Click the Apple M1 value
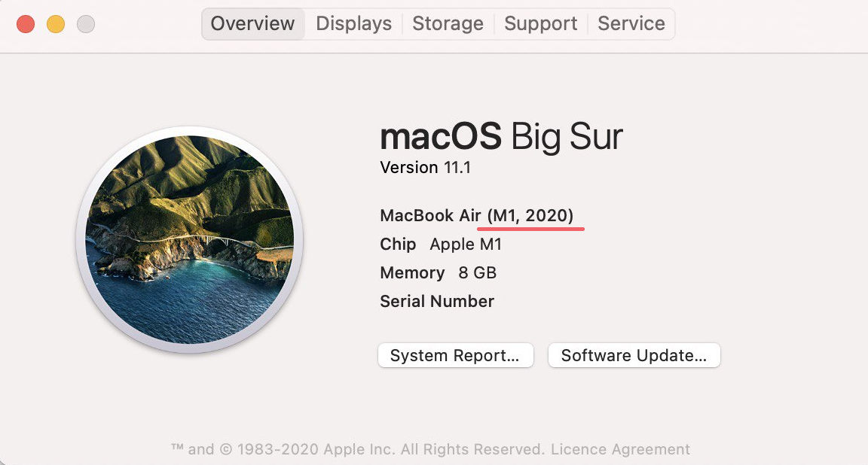 tap(466, 244)
